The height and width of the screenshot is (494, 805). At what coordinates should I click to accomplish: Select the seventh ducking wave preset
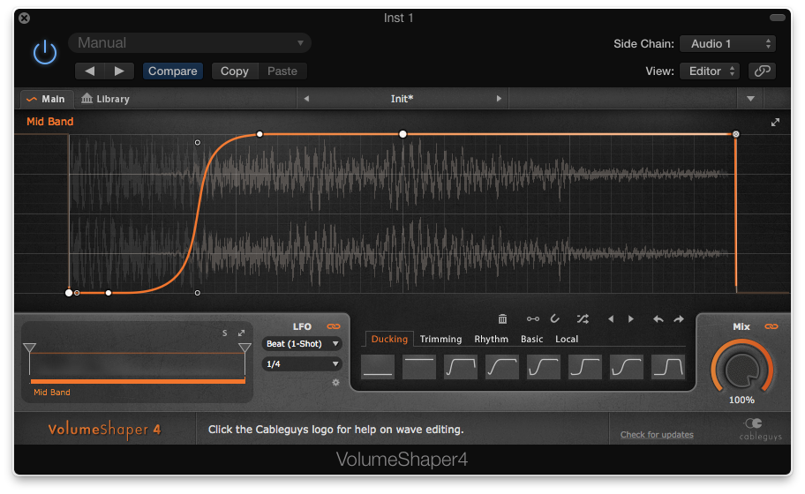click(x=627, y=367)
